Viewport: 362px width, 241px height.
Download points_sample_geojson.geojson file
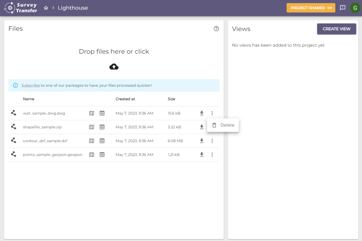(202, 154)
